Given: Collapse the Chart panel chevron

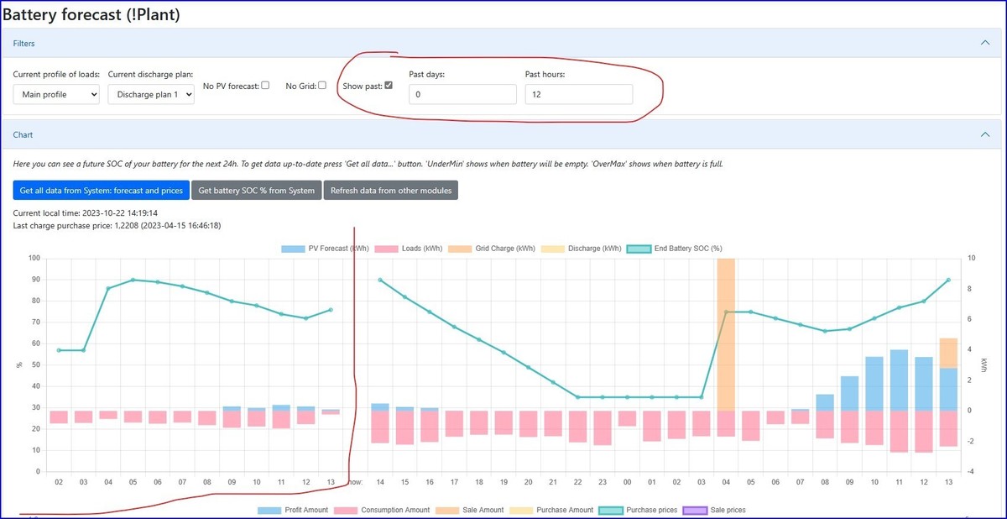Looking at the screenshot, I should click(x=985, y=134).
